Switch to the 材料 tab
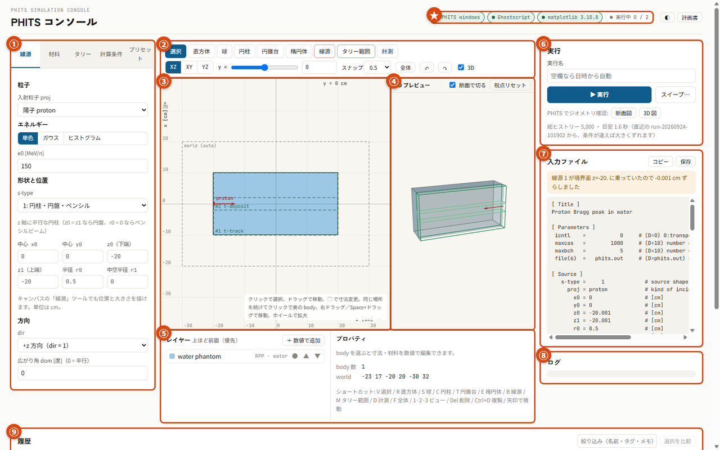Image resolution: width=720 pixels, height=450 pixels. 55,54
